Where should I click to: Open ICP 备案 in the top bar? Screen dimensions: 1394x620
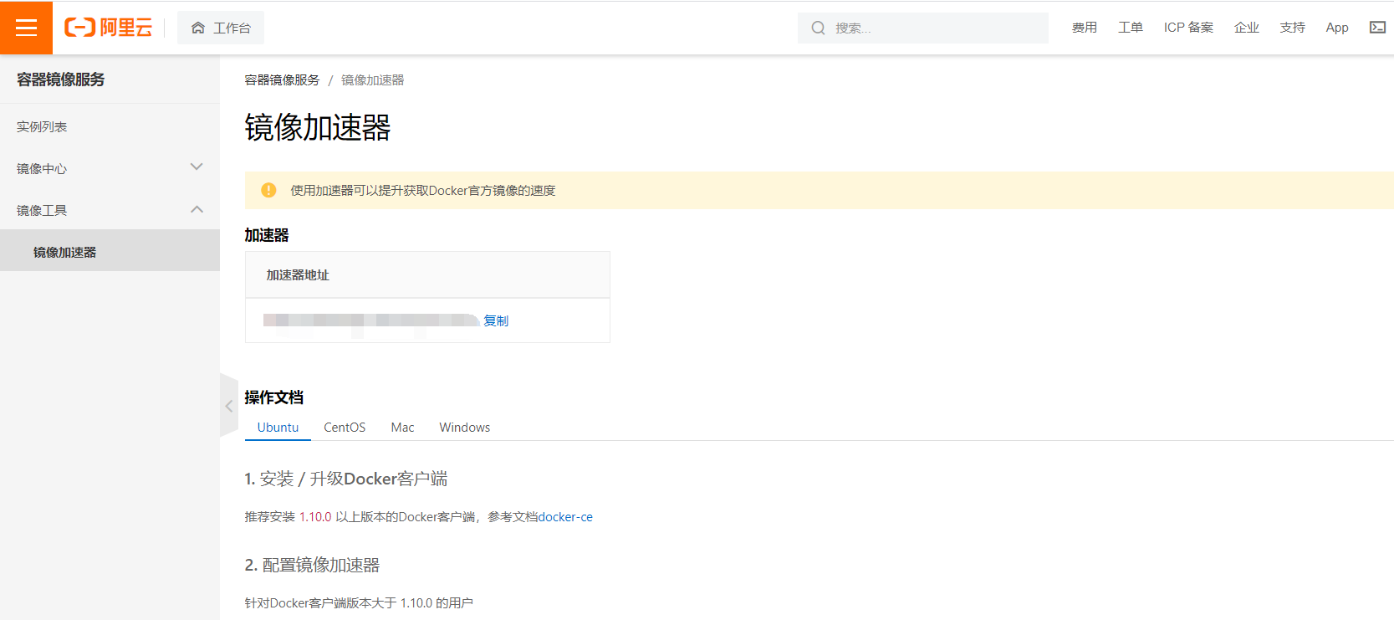1188,28
